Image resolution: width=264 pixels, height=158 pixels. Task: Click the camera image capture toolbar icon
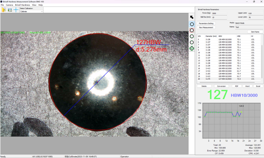tap(10, 10)
